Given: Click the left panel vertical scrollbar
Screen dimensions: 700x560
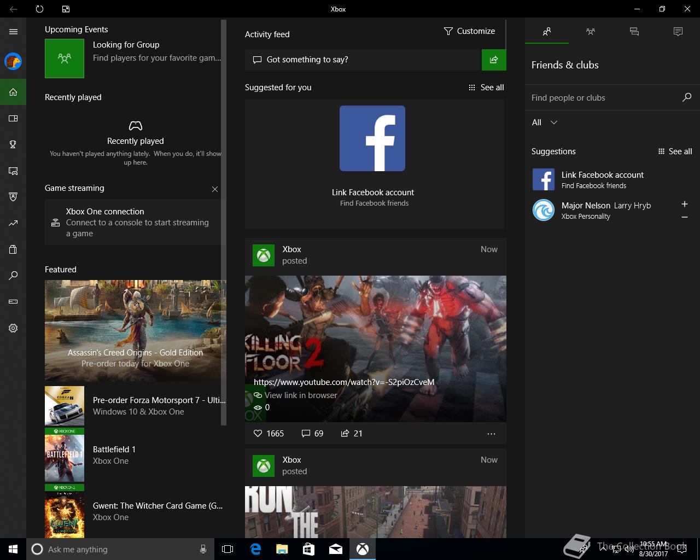Looking at the screenshot, I should click(223, 222).
